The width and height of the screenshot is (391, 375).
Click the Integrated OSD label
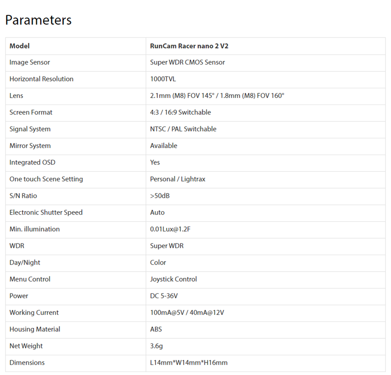[x=32, y=162]
